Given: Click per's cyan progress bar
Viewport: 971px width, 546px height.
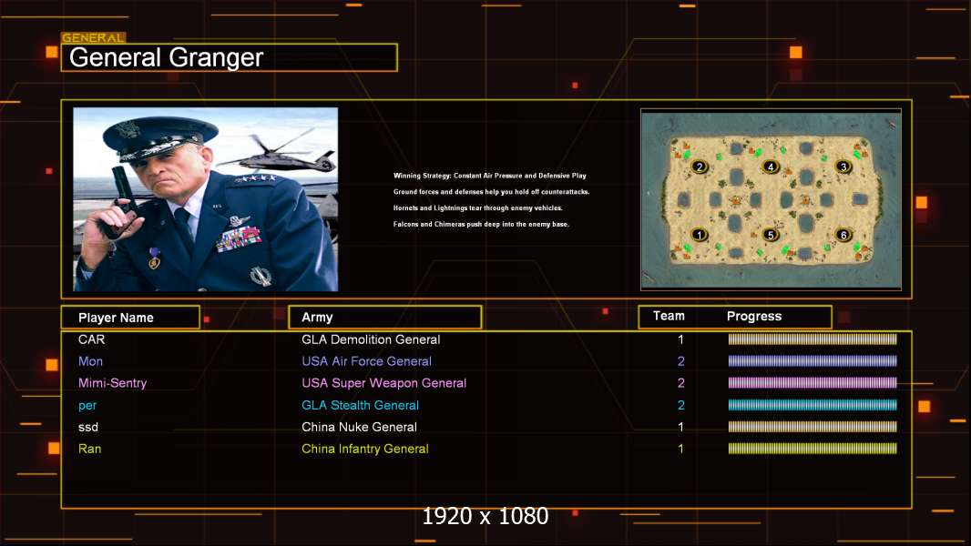Looking at the screenshot, I should (813, 405).
